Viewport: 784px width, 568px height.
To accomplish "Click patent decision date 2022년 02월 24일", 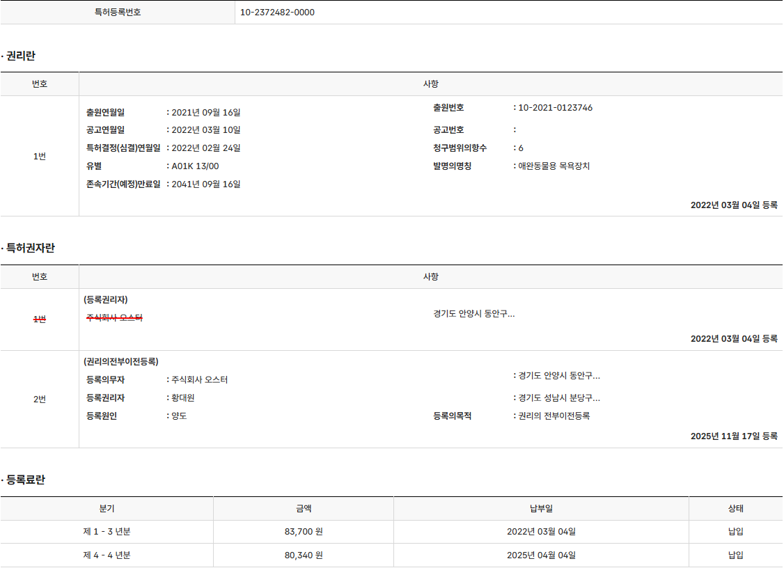I will 205,148.
